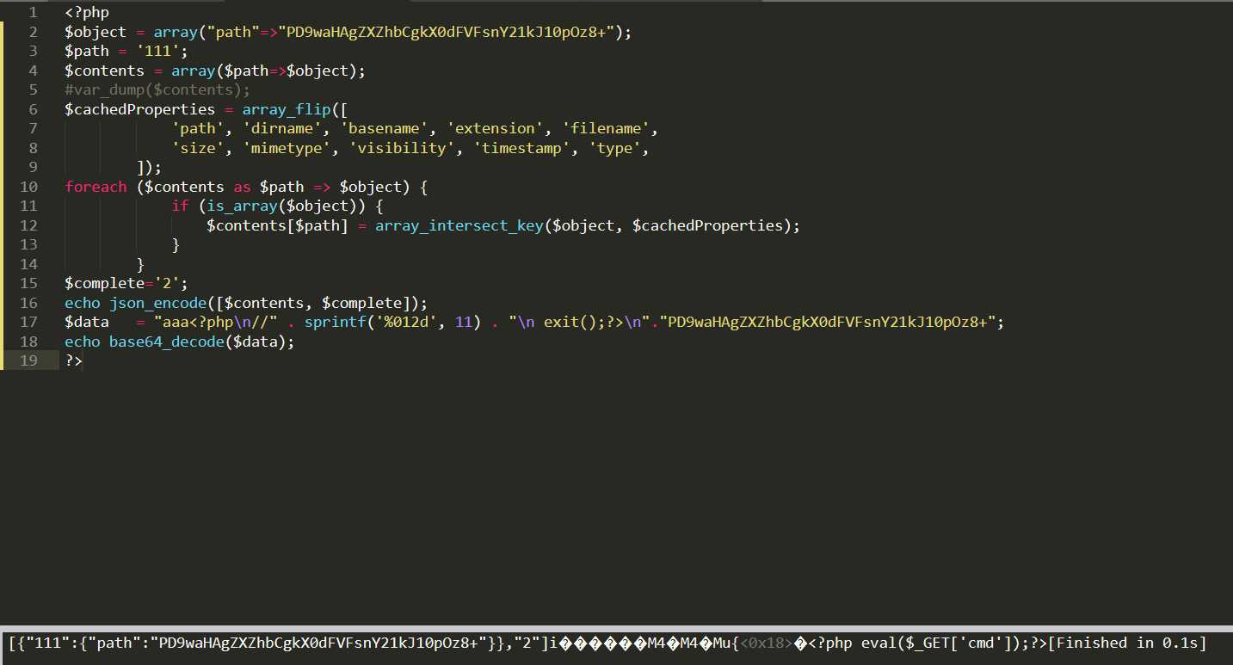Click the [Finished in 0.1s] build message
Viewport: 1233px width, 665px height.
(1127, 643)
